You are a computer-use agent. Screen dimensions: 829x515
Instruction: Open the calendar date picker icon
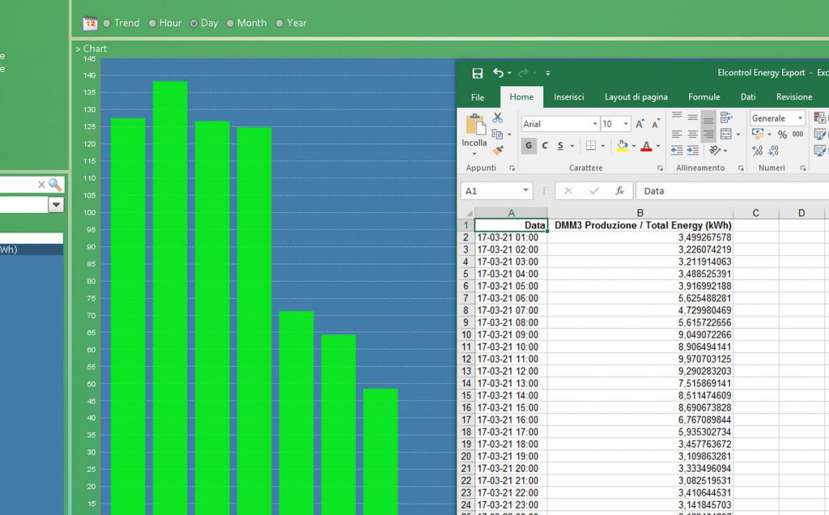(x=91, y=23)
